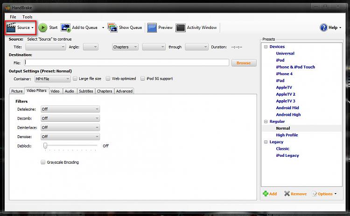Click the green Start play icon
The width and height of the screenshot is (350, 216).
(42, 28)
